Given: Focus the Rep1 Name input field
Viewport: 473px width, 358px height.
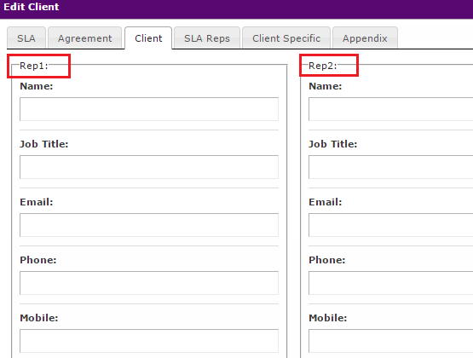Looking at the screenshot, I should [149, 109].
